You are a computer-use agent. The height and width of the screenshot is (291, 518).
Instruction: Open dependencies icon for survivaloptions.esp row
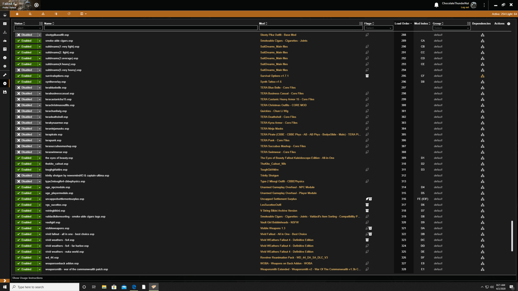482,76
